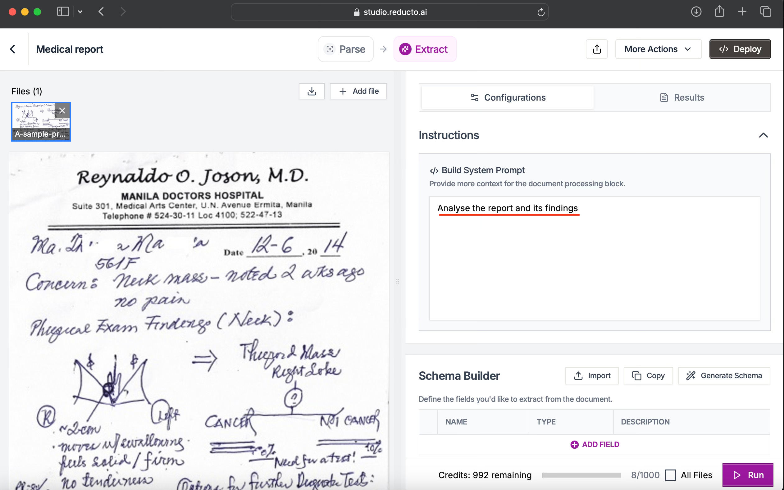
Task: Click Generate Schema button
Action: [x=724, y=376]
